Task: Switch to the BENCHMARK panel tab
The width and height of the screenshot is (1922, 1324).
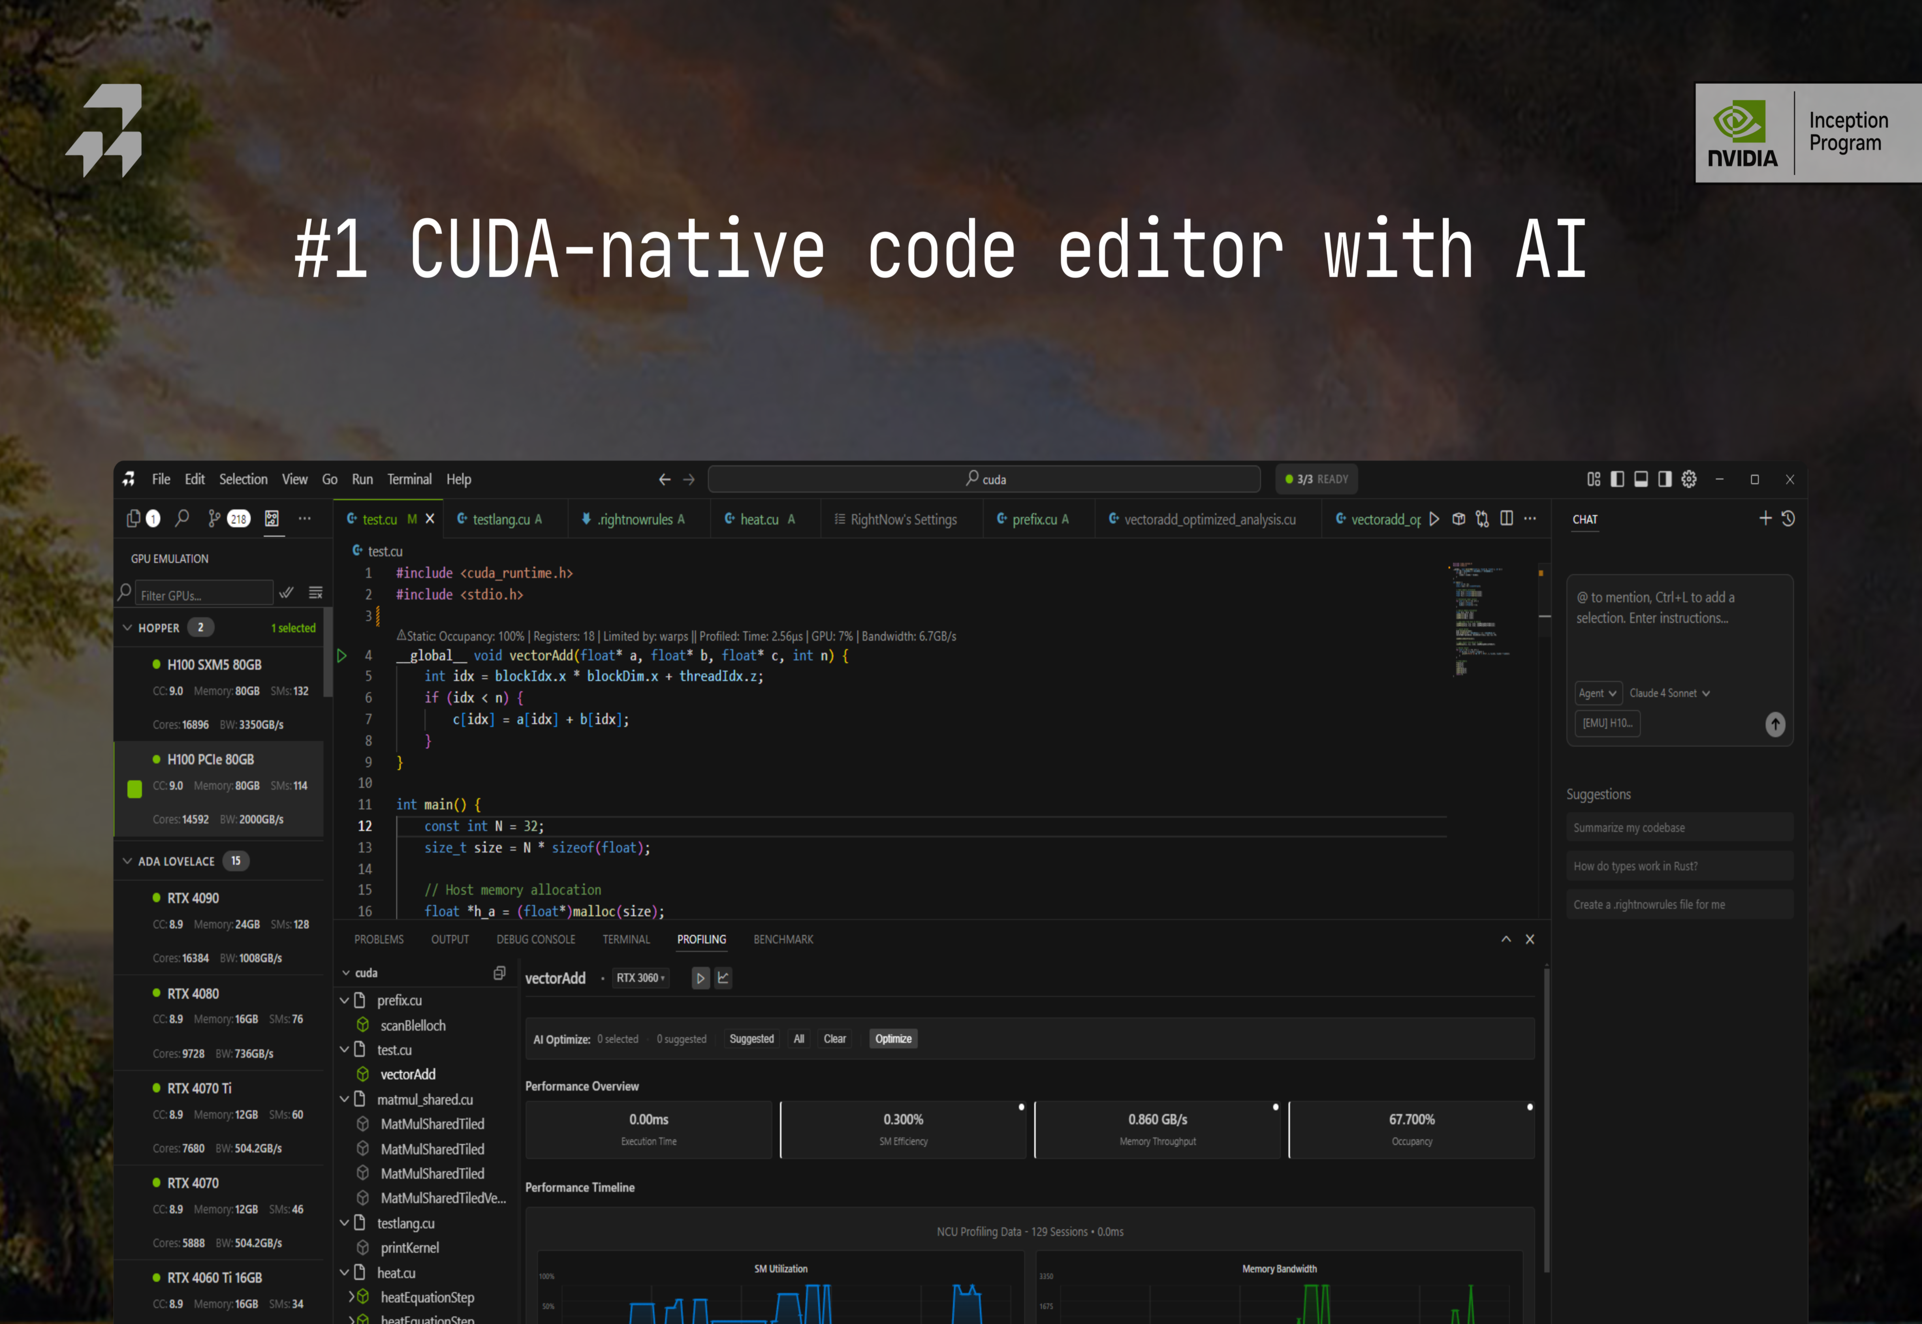Action: click(782, 939)
